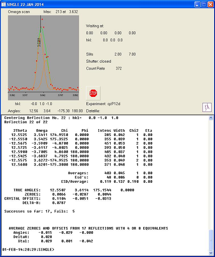The width and height of the screenshot is (215, 257).
Task: Click the table row starting 12.5525
Action: 82,135
